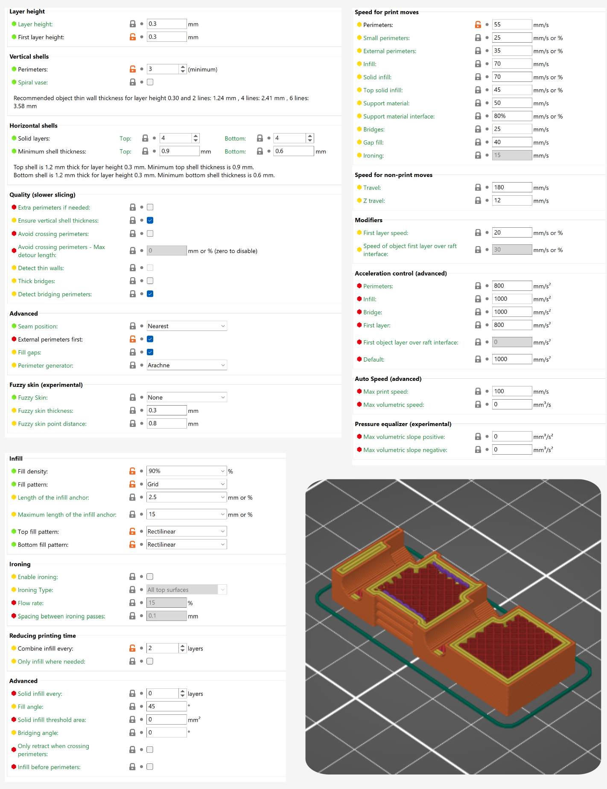This screenshot has width=607, height=789.
Task: Click the lock icon next to Travel speed
Action: click(478, 188)
